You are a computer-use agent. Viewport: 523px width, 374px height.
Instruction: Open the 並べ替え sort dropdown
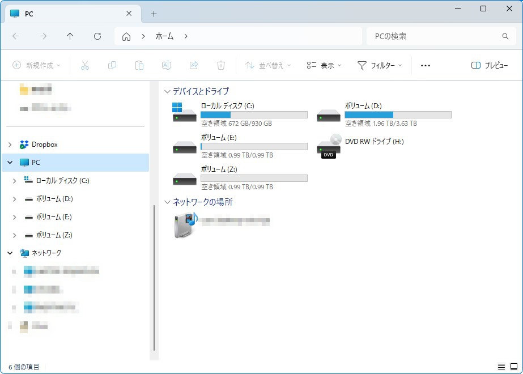(x=268, y=65)
